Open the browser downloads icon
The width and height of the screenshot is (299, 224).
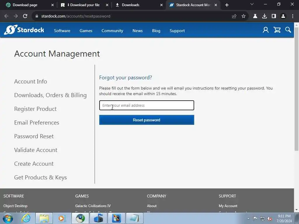pyautogui.click(x=265, y=16)
